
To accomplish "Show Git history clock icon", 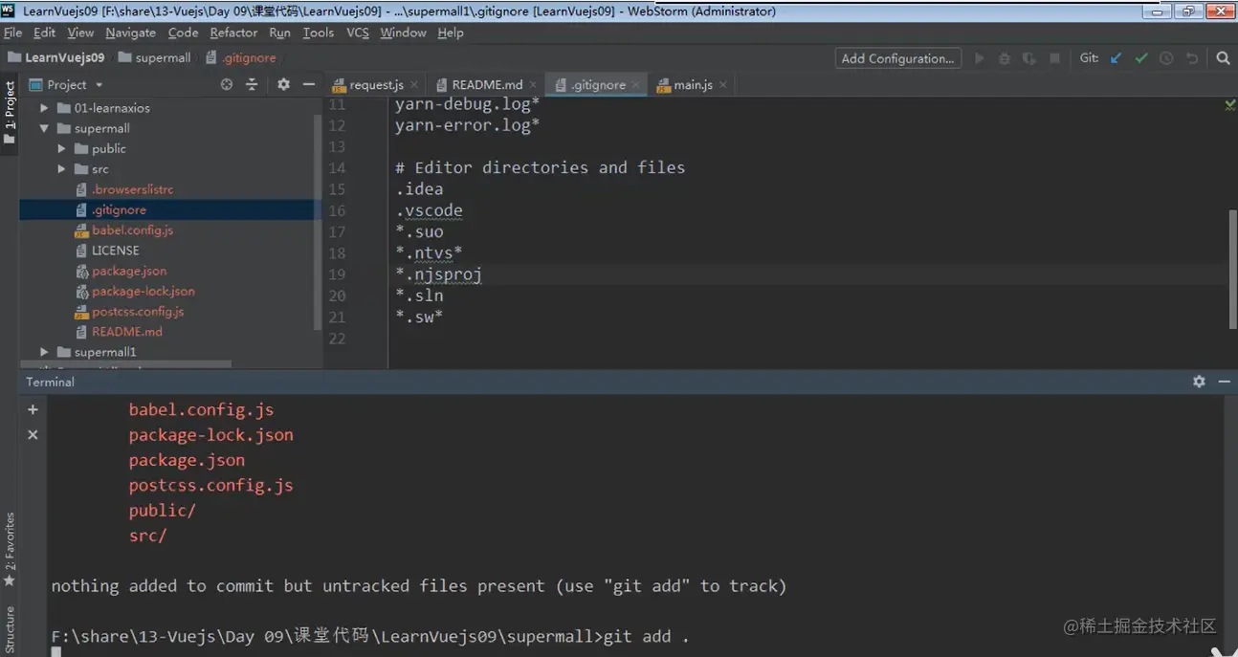I will (x=1166, y=58).
